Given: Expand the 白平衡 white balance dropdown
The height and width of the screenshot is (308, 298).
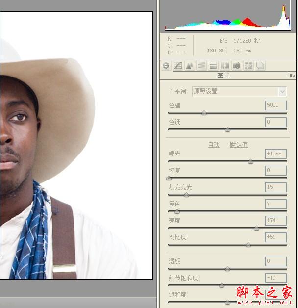Looking at the screenshot, I should (x=240, y=92).
